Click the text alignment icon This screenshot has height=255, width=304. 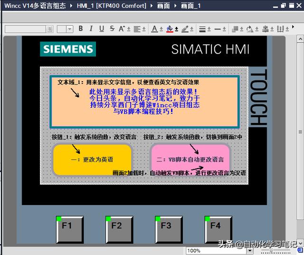[x=137, y=29]
